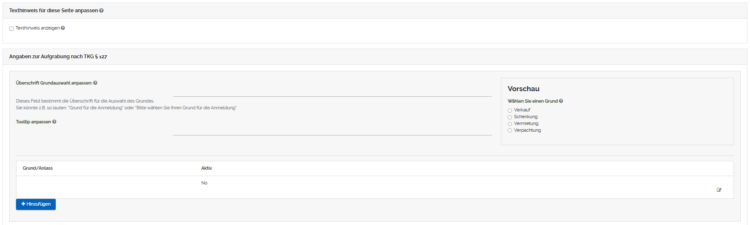Viewport: 750px width, 225px height.
Task: Choose the Schenkung radio button
Action: [510, 117]
